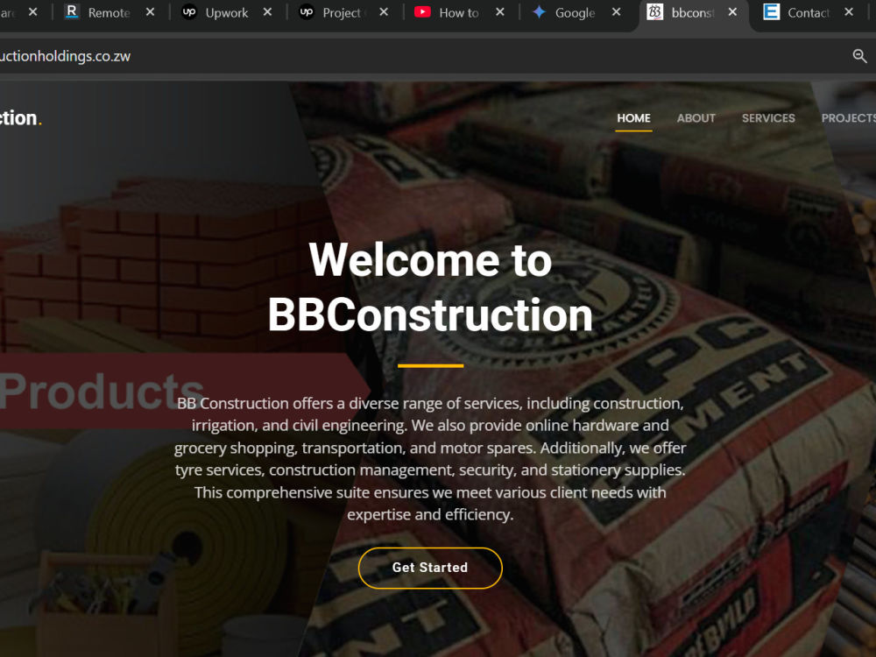Switch to the Upwork tab

(227, 12)
